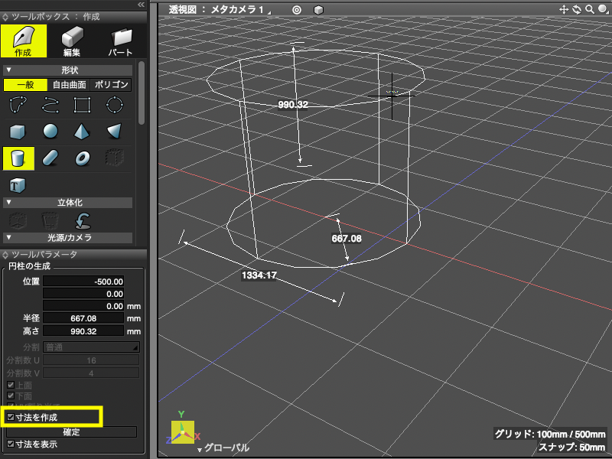The height and width of the screenshot is (459, 612).
Task: Click the 分割数 V field
Action: (91, 373)
